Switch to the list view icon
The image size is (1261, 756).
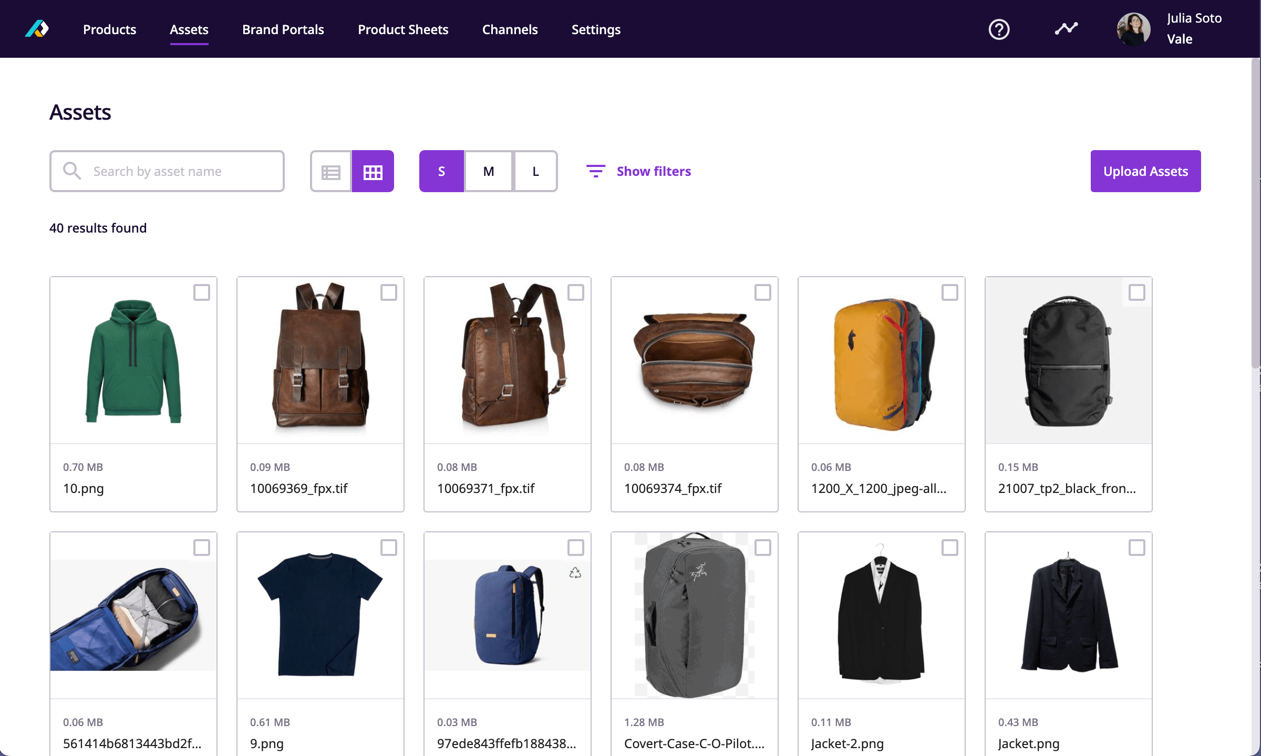330,171
